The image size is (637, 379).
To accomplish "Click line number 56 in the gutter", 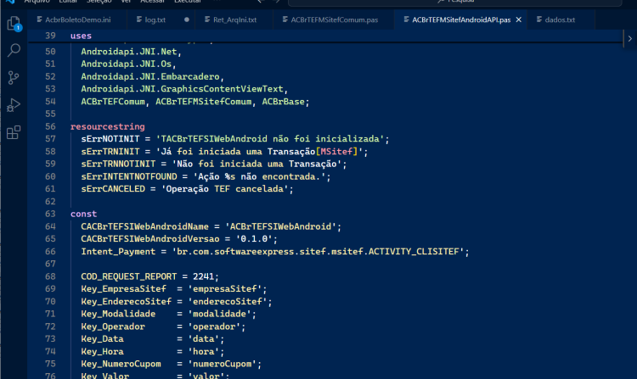I will [50, 126].
